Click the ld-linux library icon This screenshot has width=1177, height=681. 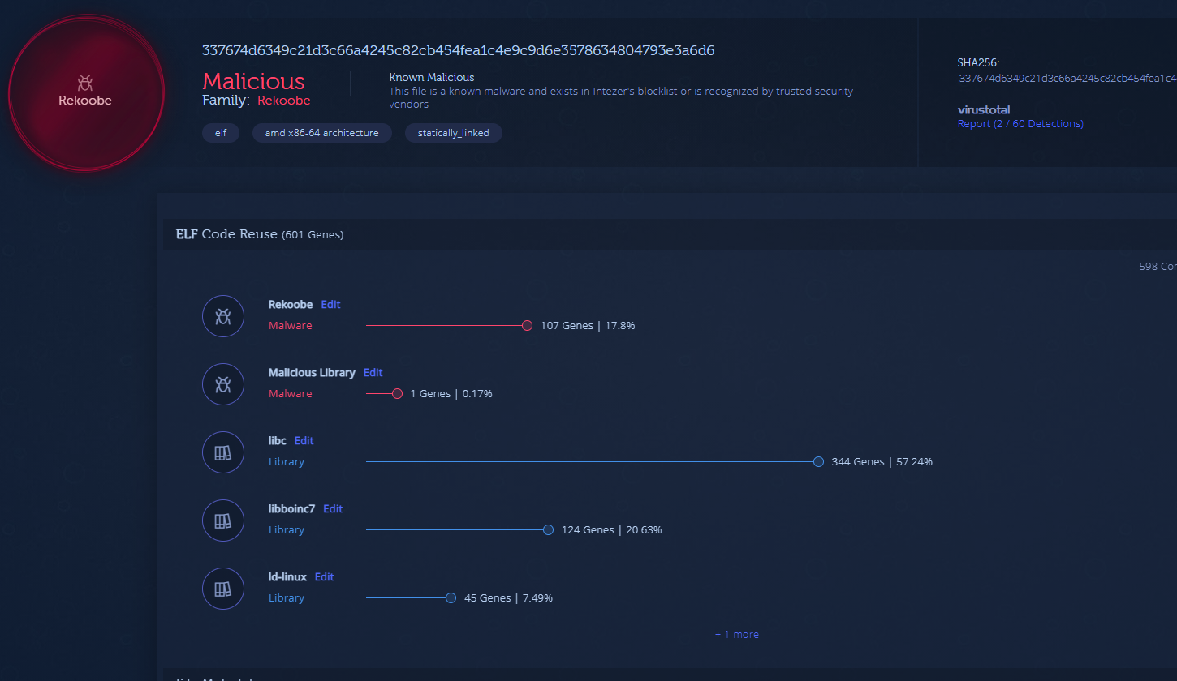click(223, 589)
